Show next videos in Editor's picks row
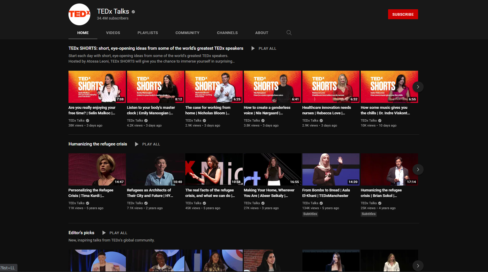This screenshot has height=272, width=488. [418, 266]
